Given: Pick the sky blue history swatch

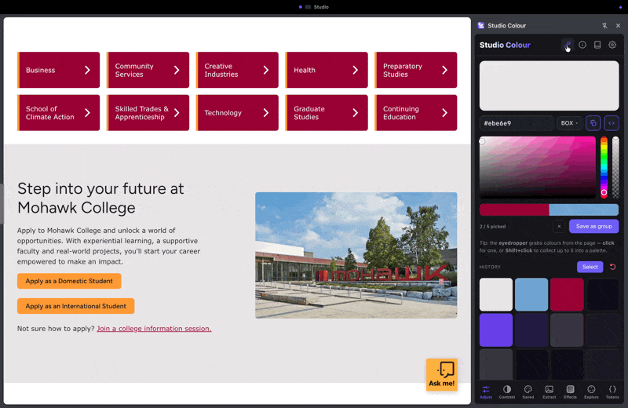Looking at the screenshot, I should tap(531, 295).
